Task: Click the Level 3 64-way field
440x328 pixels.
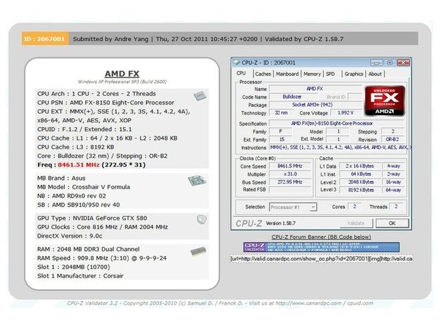Action: pyautogui.click(x=393, y=190)
